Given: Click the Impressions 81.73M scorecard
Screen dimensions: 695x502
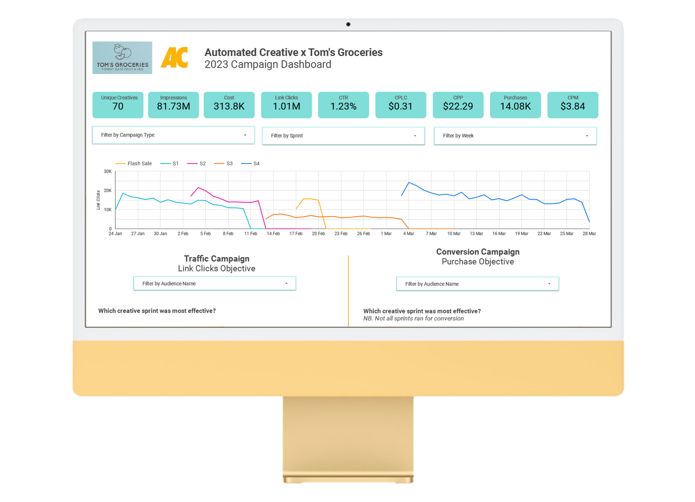Looking at the screenshot, I should [x=173, y=105].
